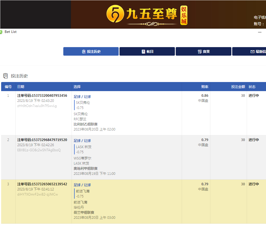Viewport: 266px width, 233px height.
Task: Switch to the 赛果 tab
Action: 204,51
